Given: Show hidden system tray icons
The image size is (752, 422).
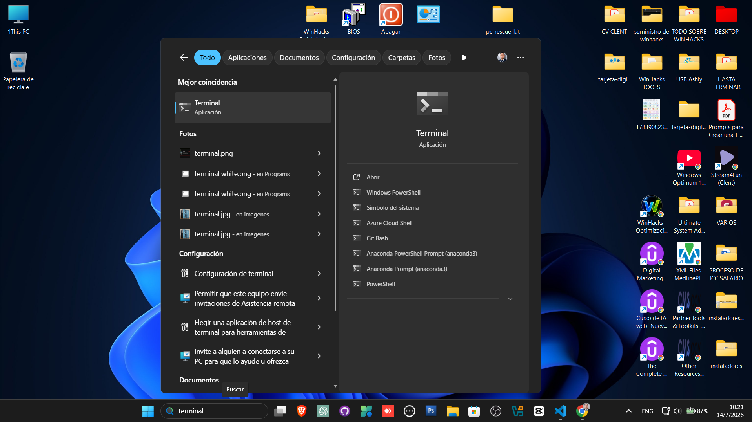Looking at the screenshot, I should click(629, 411).
